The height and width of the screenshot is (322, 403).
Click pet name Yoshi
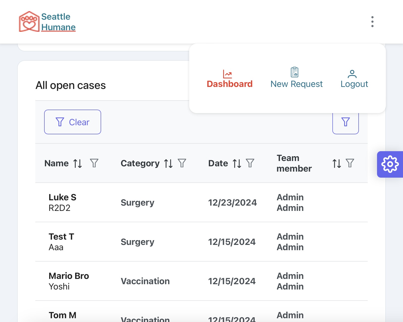[x=59, y=286]
